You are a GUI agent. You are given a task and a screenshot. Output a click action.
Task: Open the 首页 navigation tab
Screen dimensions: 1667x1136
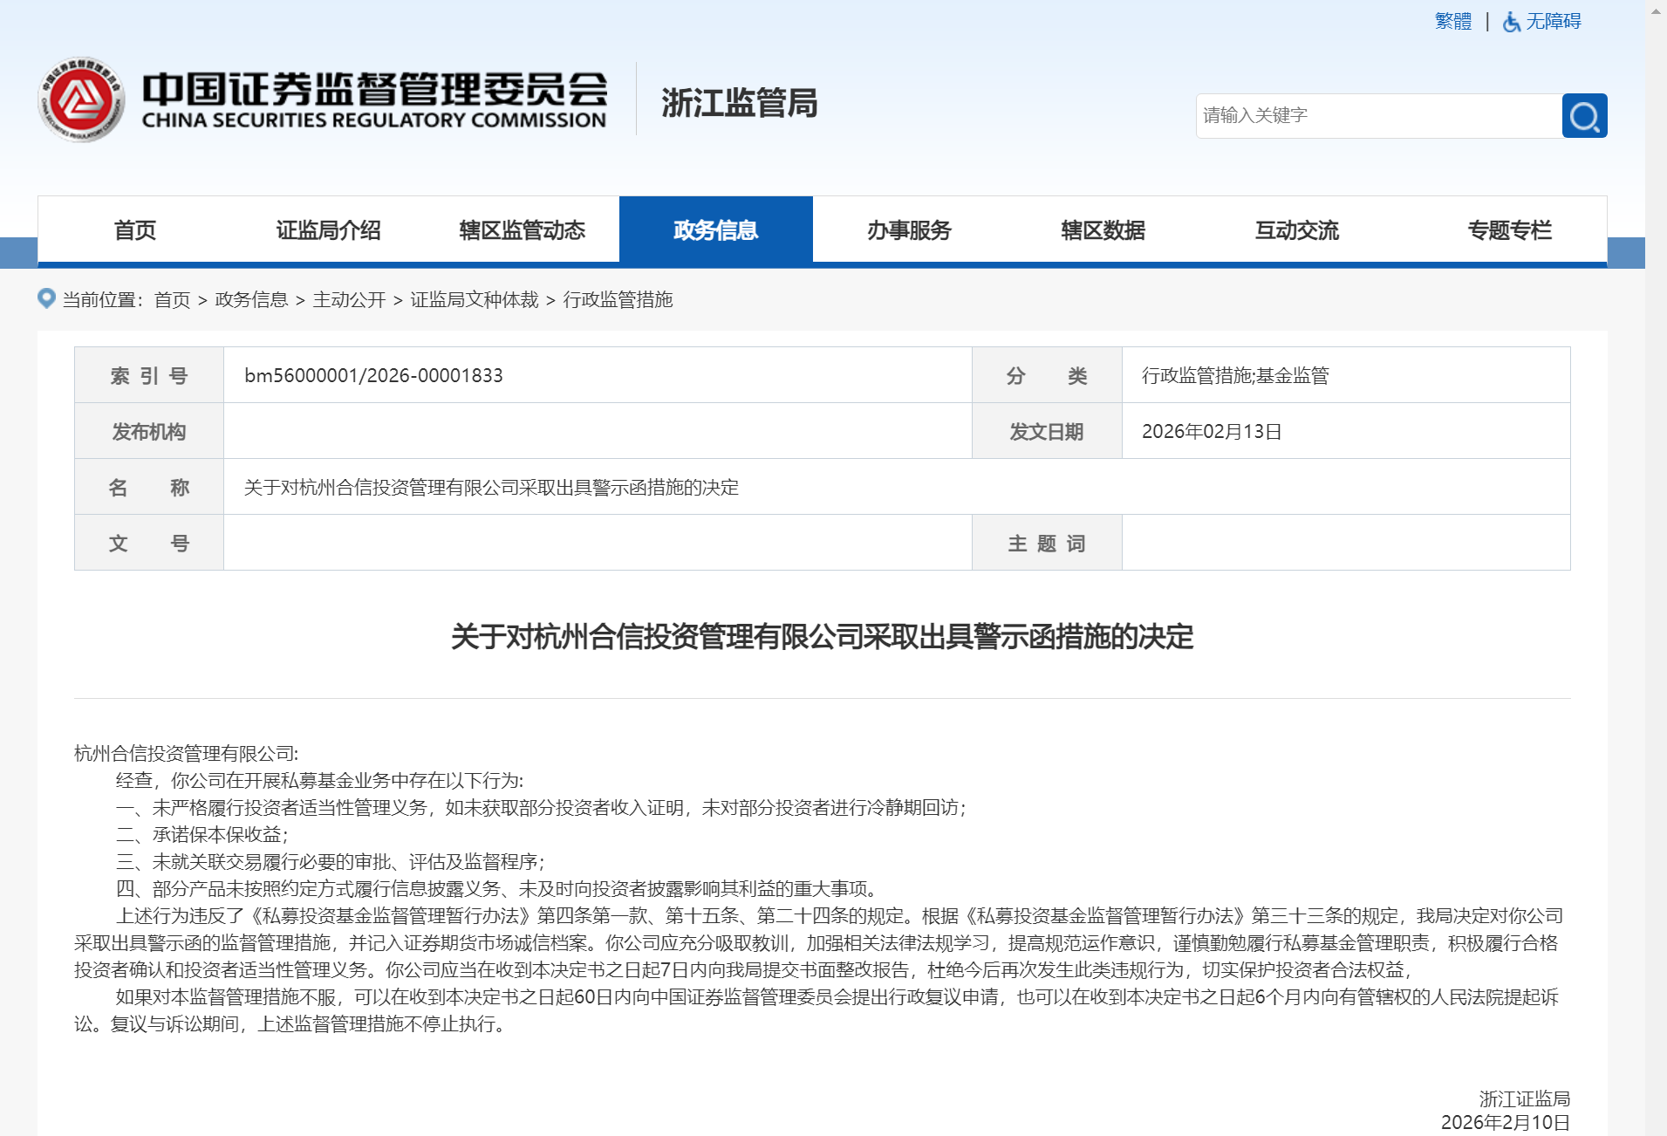click(x=134, y=230)
